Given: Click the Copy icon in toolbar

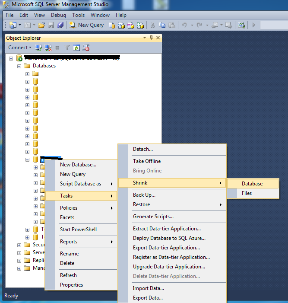Looking at the screenshot, I should 162,25.
